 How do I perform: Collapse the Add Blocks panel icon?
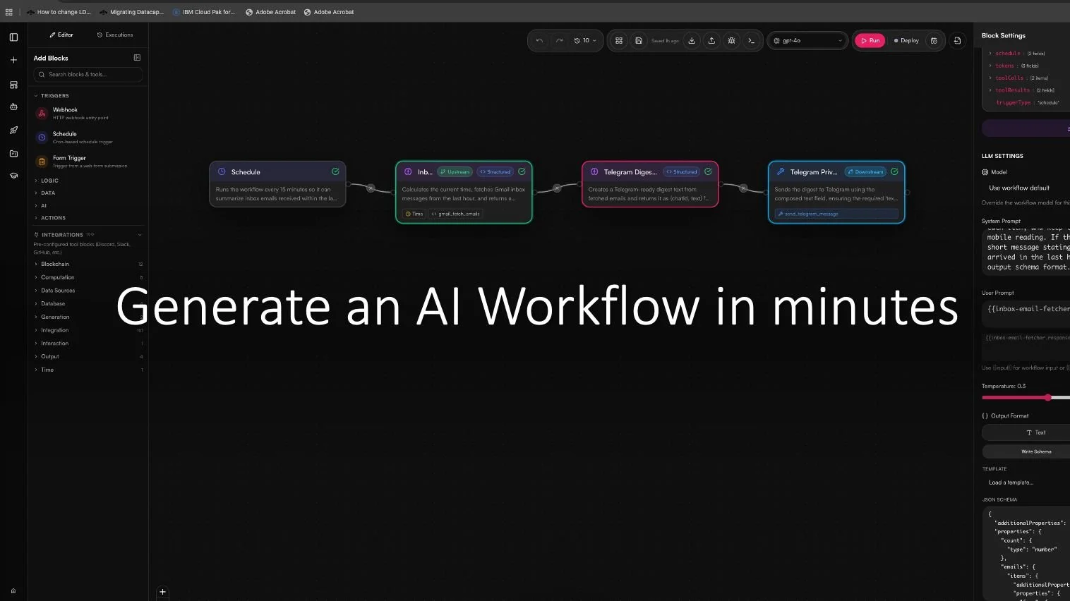tap(137, 58)
